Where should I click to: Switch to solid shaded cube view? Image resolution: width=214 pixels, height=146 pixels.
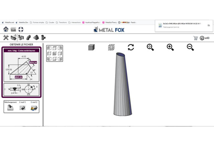point(91,47)
